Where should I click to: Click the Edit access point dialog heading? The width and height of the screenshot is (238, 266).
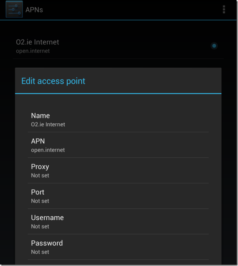[53, 81]
